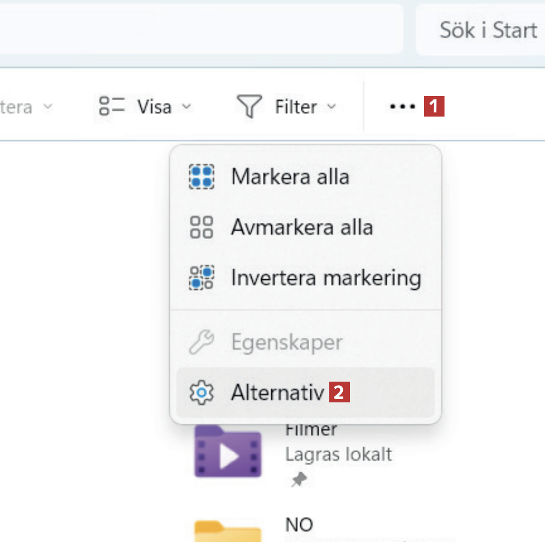Click the Markera alla blue grid icon
This screenshot has height=542, width=545.
click(202, 176)
